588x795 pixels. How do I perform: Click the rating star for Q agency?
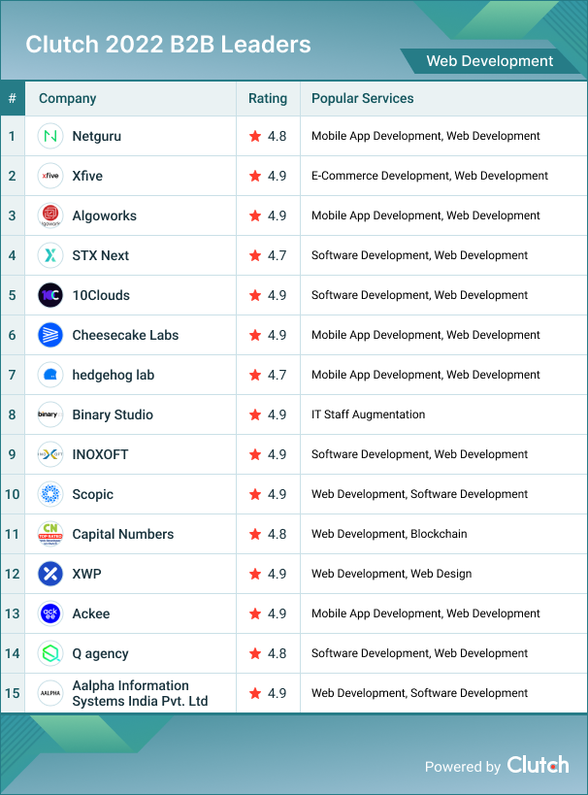pyautogui.click(x=255, y=653)
